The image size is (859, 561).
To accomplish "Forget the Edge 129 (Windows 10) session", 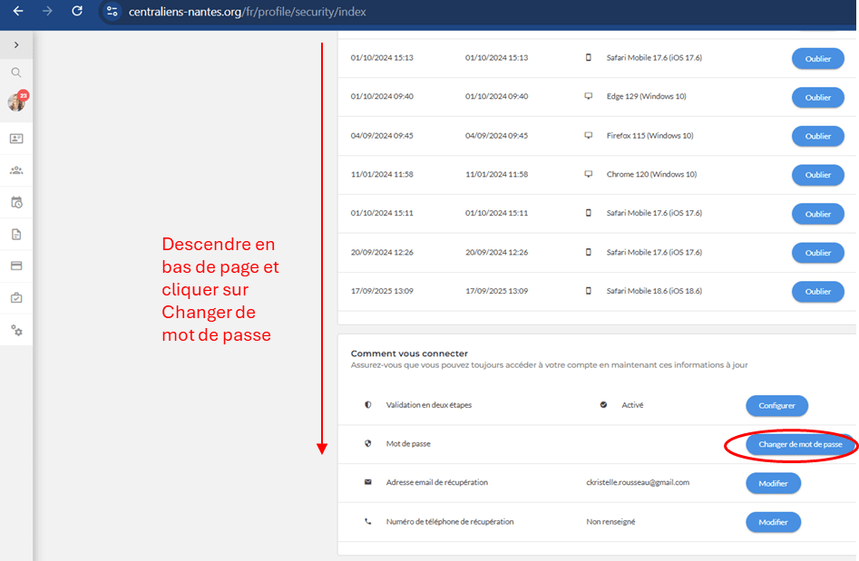I will point(817,97).
